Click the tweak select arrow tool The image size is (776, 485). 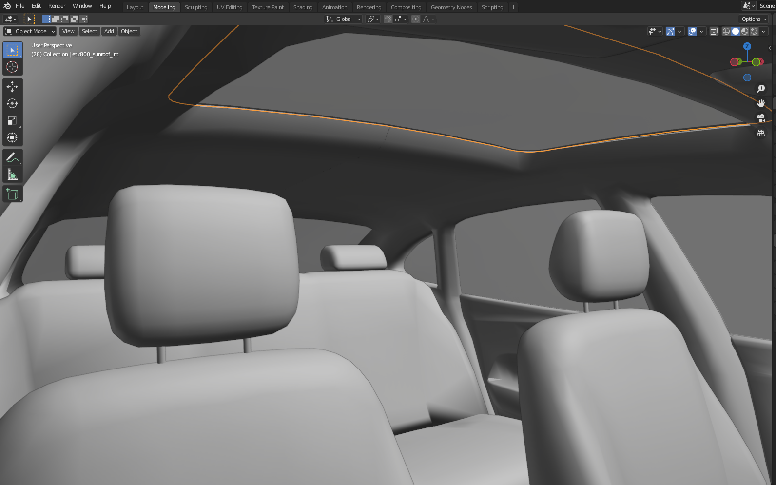(x=29, y=19)
